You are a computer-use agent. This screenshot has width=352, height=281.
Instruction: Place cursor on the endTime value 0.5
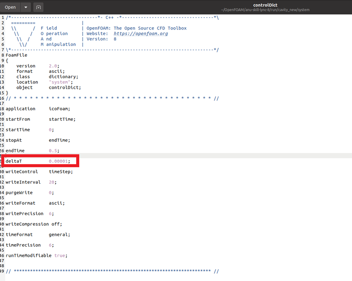(52, 151)
